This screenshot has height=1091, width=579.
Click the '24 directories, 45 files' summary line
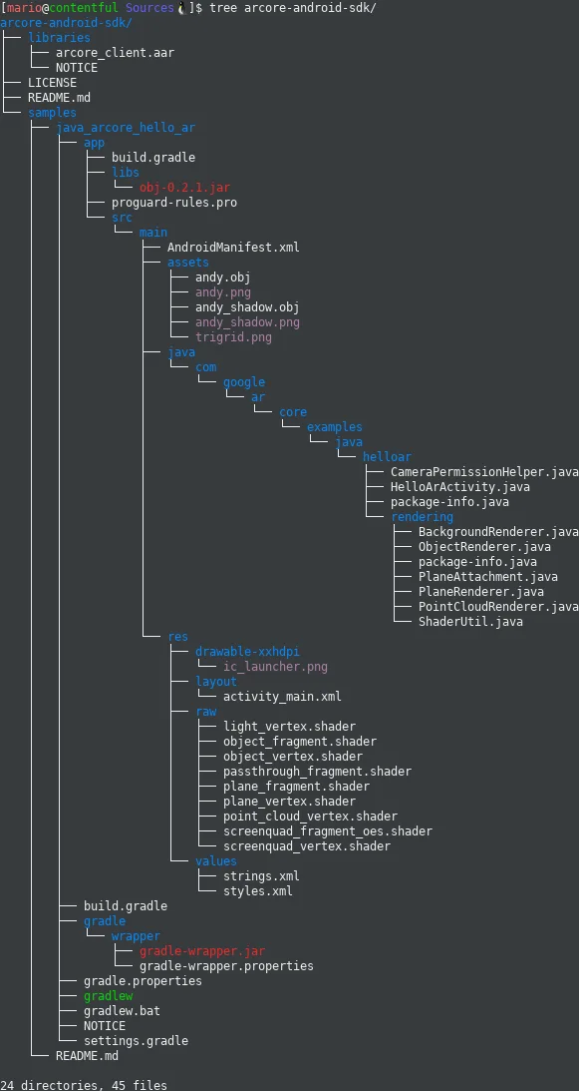84,1086
